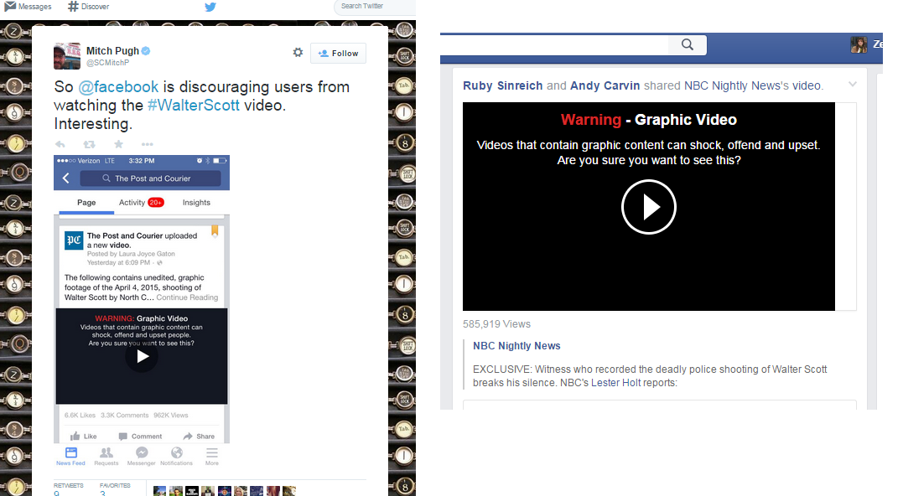This screenshot has width=903, height=496.
Task: Click 962K Views on phone post
Action: coord(170,415)
